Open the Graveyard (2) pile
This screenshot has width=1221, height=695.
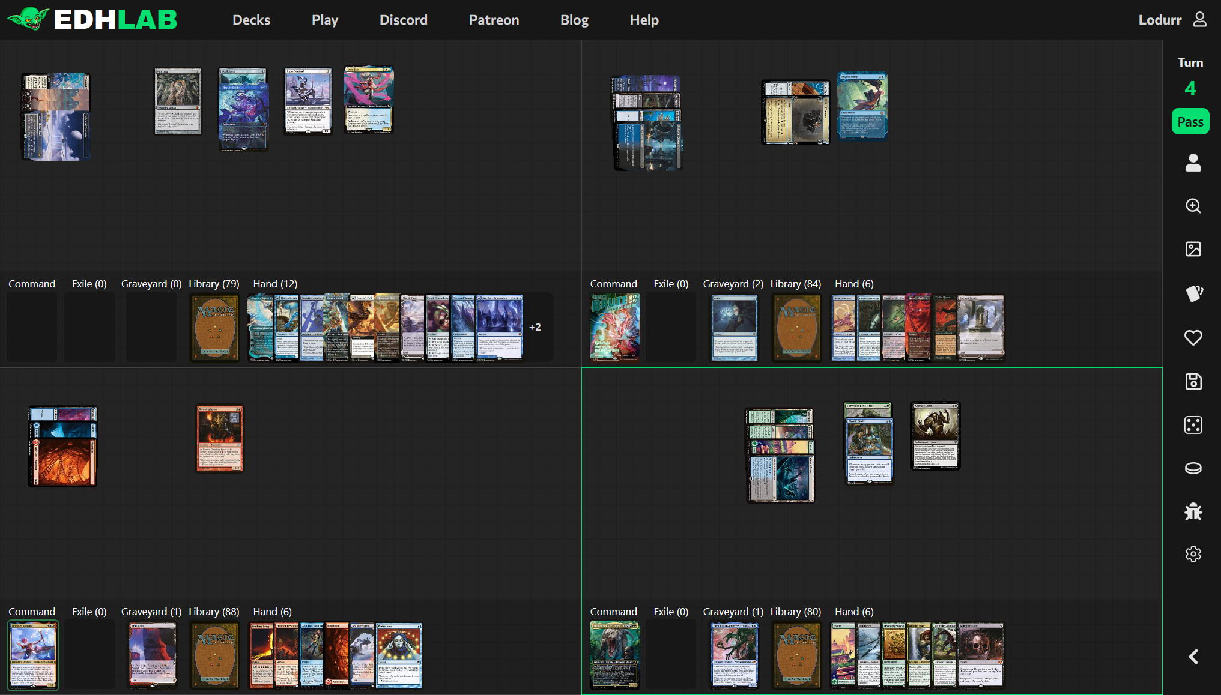pos(734,328)
